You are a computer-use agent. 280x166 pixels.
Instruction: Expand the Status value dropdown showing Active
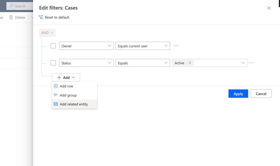click(x=243, y=63)
